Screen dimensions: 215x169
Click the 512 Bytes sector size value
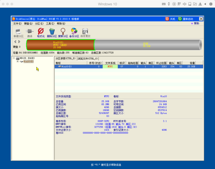pyautogui.click(x=161, y=113)
